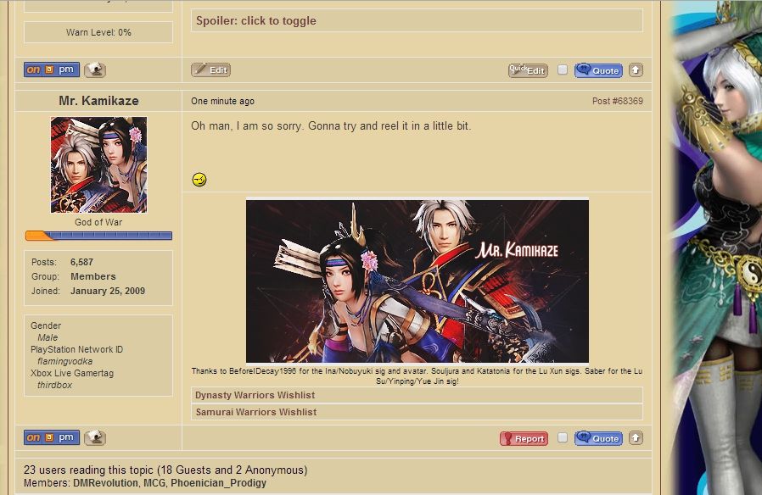Screen dimensions: 762x495
Task: Jump to top using upper post's arrow icon
Action: pyautogui.click(x=636, y=70)
